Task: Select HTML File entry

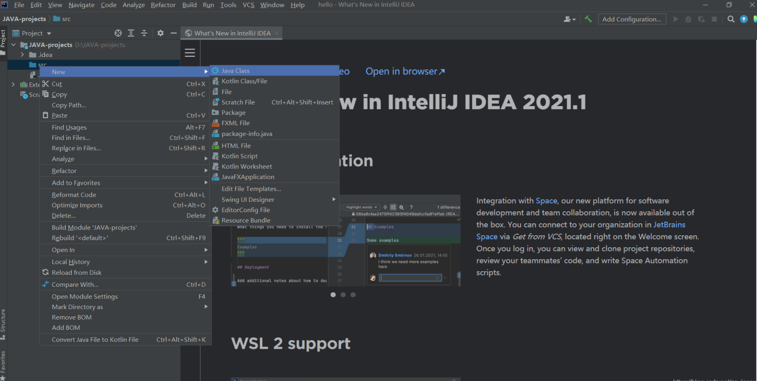Action: point(275,146)
